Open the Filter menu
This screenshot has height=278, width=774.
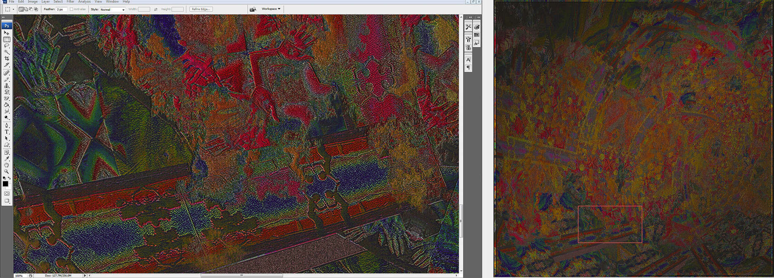coord(71,2)
